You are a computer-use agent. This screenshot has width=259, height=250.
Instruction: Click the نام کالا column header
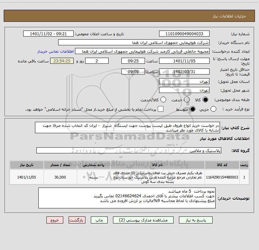(157, 165)
